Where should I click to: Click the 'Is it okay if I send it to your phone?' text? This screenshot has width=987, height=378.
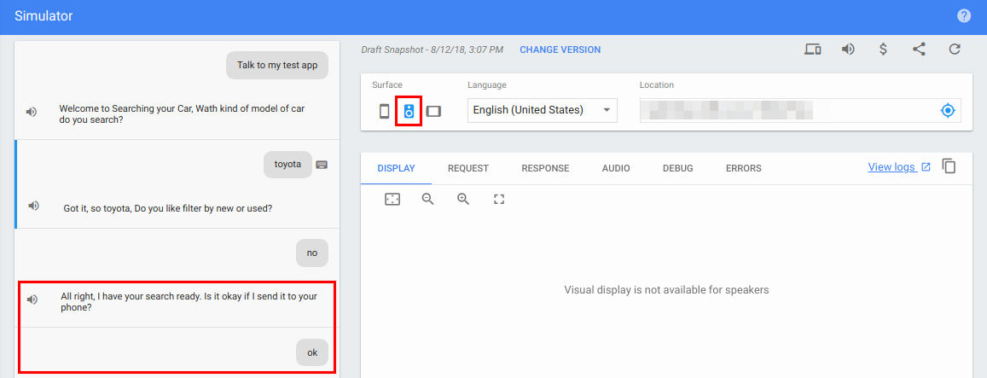point(189,302)
